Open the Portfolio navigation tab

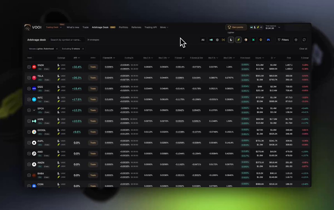pos(124,27)
